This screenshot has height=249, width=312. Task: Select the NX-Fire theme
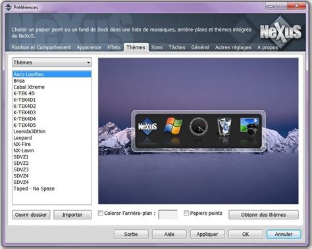52,144
